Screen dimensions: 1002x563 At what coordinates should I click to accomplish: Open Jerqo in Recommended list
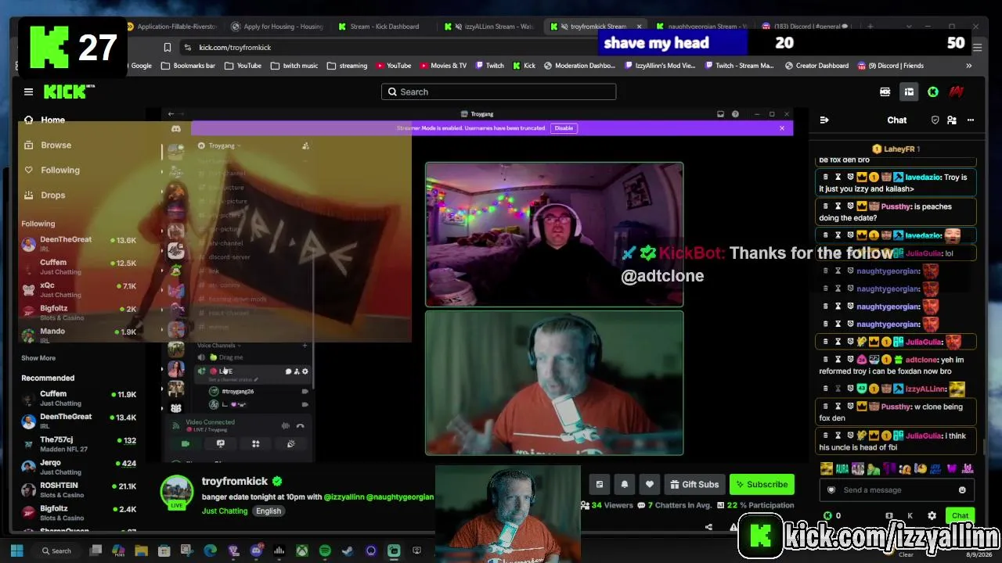(x=79, y=467)
